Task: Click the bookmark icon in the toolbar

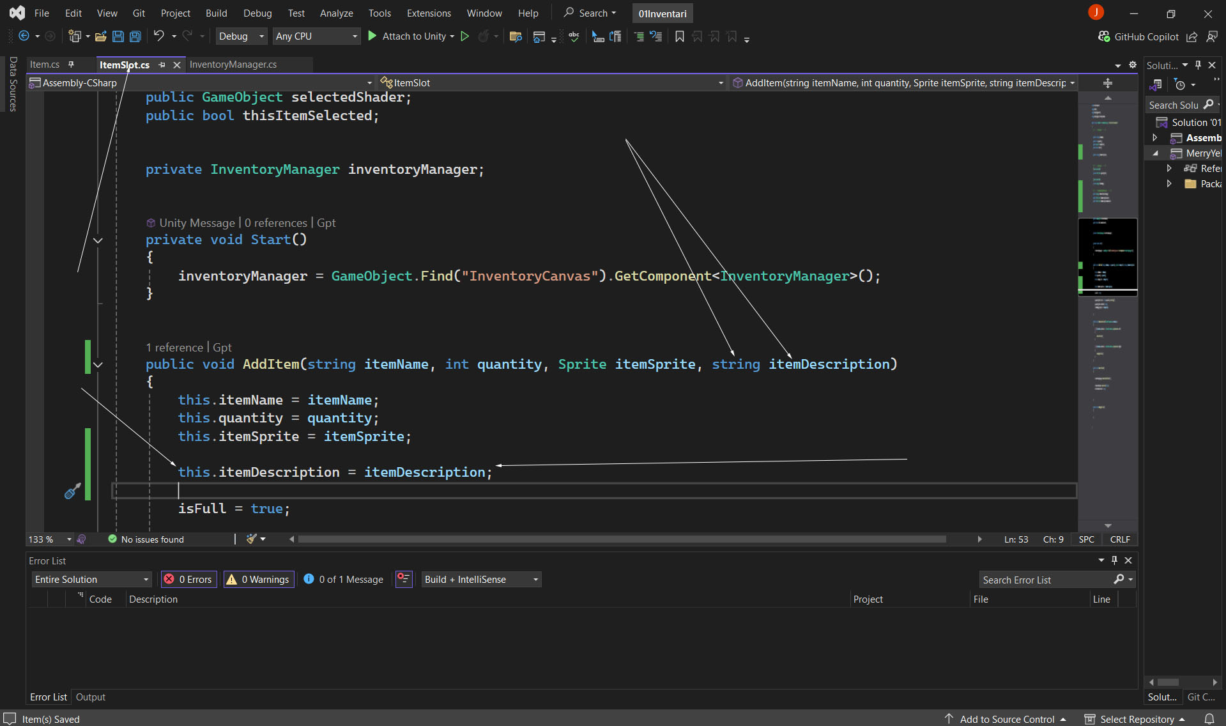Action: pyautogui.click(x=679, y=36)
